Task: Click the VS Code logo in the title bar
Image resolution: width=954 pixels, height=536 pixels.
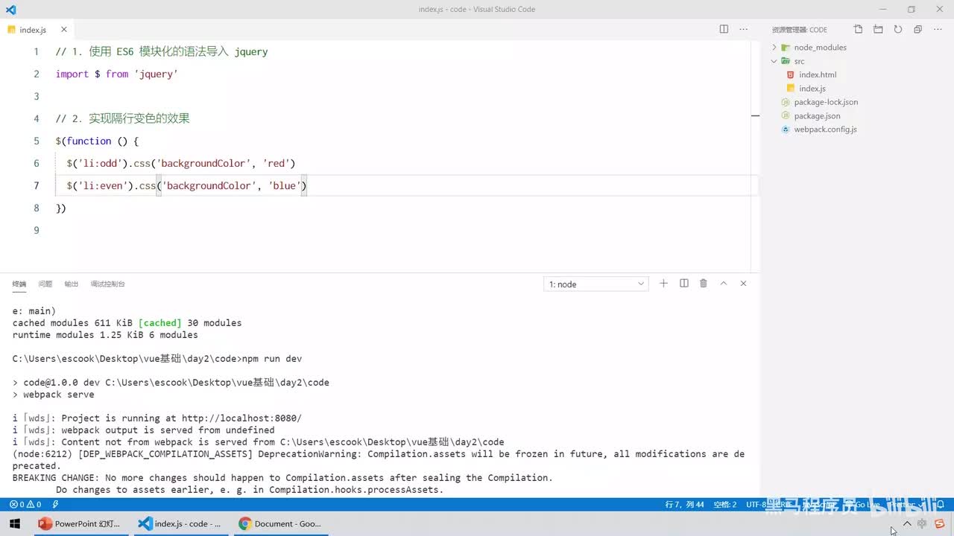Action: click(10, 10)
